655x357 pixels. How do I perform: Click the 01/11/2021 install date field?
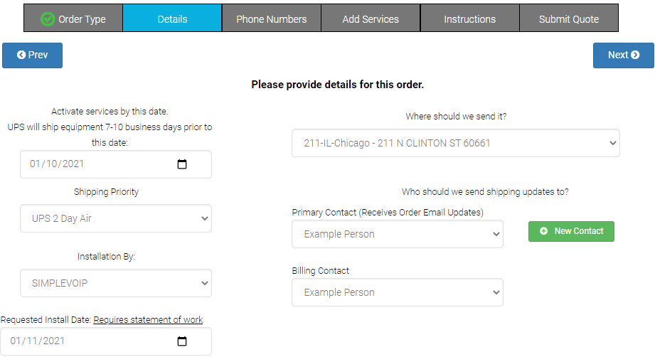pyautogui.click(x=106, y=341)
